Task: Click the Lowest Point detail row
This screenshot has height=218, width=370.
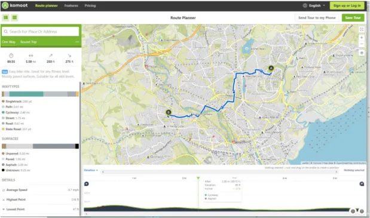Action: point(41,209)
